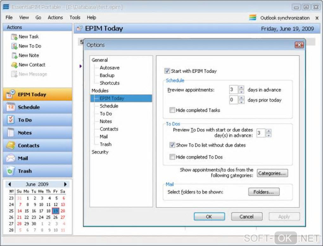This screenshot has height=246, width=323.
Task: Click the days prior today input field
Action: (234, 100)
